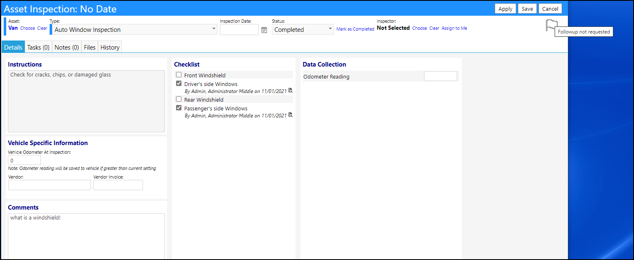Check the Front Windshield checkbox

click(x=179, y=75)
